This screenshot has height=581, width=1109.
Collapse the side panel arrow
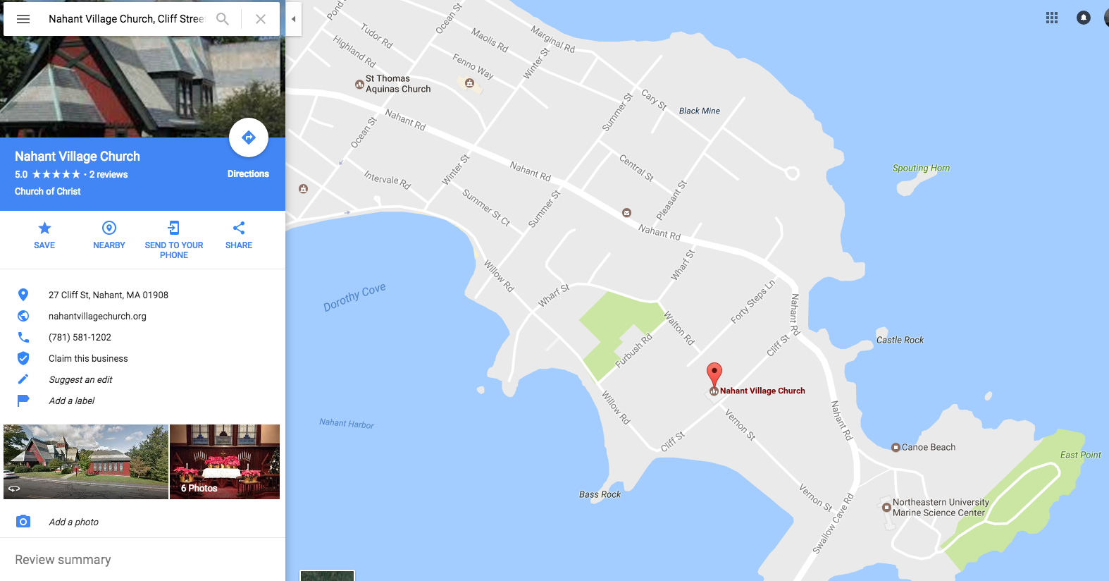click(x=294, y=19)
